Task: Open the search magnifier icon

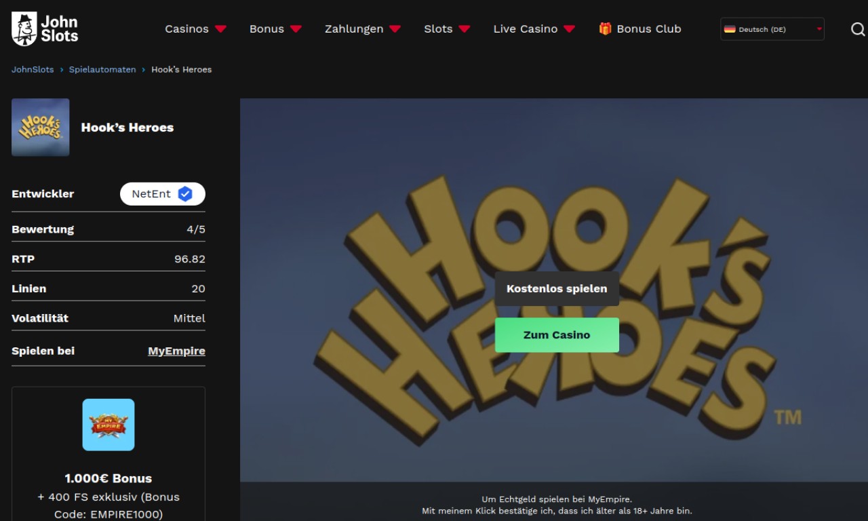Action: click(x=858, y=29)
